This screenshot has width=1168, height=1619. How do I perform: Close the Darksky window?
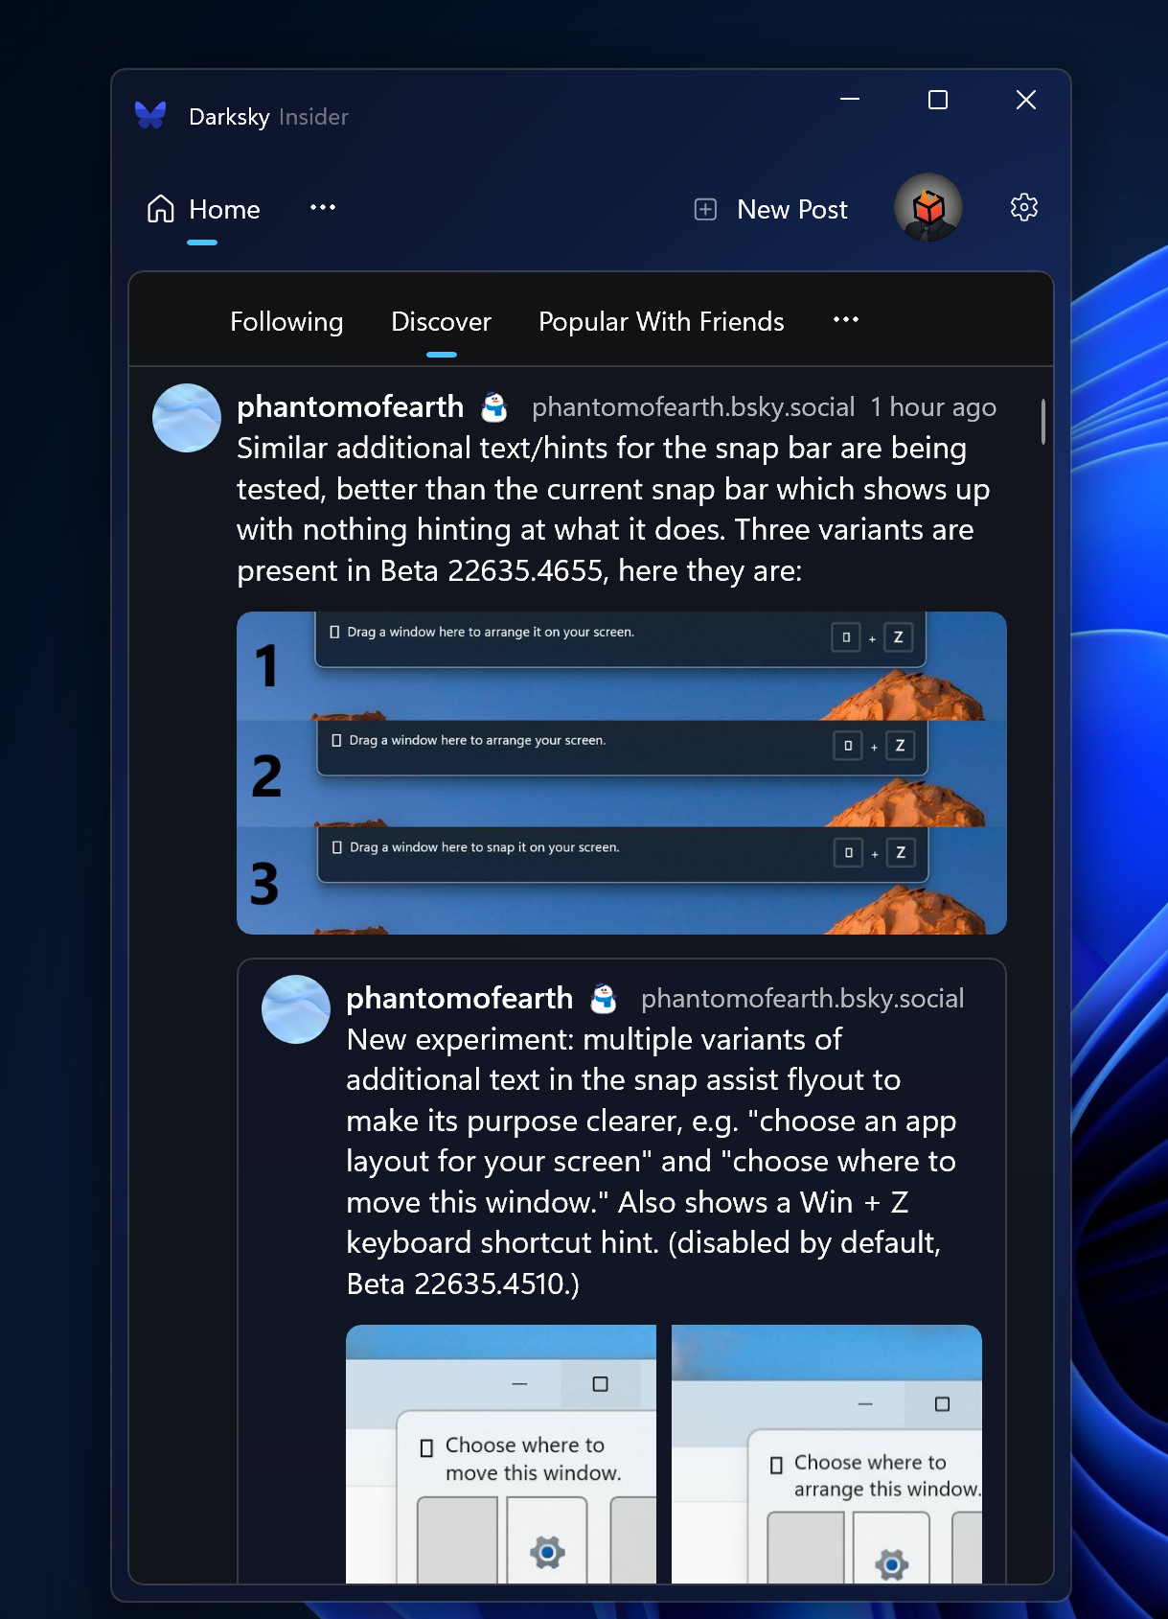pos(1026,100)
